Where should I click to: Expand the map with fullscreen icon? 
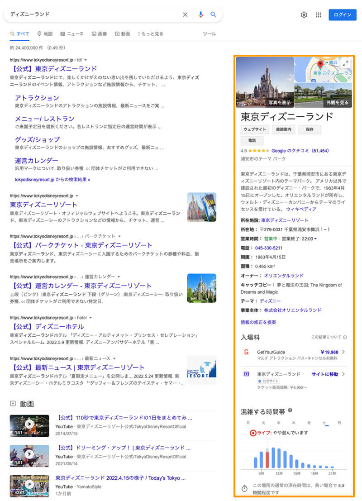(346, 63)
